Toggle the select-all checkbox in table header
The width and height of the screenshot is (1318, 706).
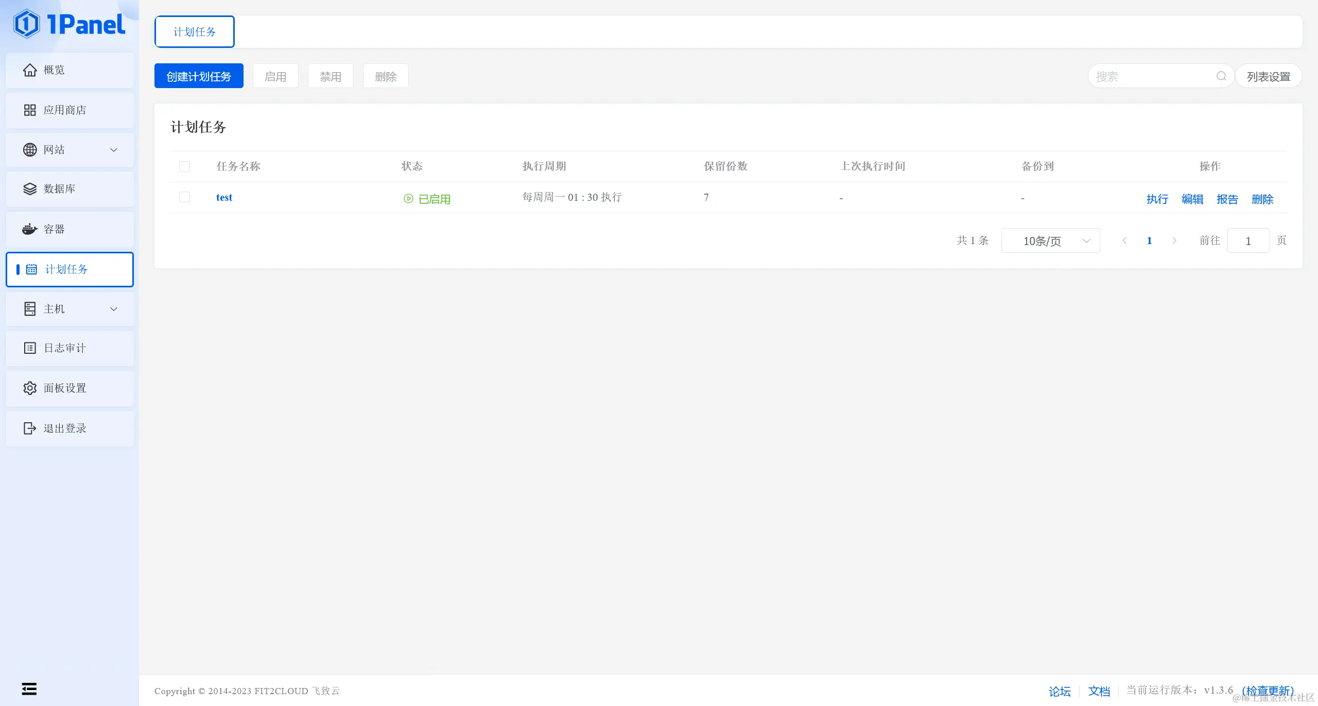(184, 166)
